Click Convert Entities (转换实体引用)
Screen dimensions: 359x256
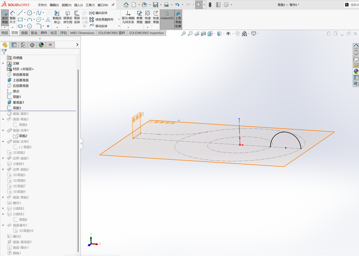click(68, 18)
